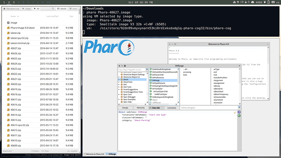Expand the Slot-Tests package node

click(119, 87)
